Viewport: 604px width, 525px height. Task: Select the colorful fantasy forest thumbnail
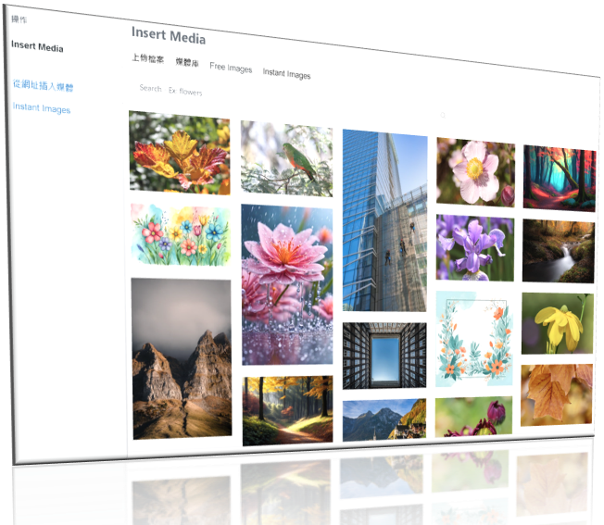[559, 178]
